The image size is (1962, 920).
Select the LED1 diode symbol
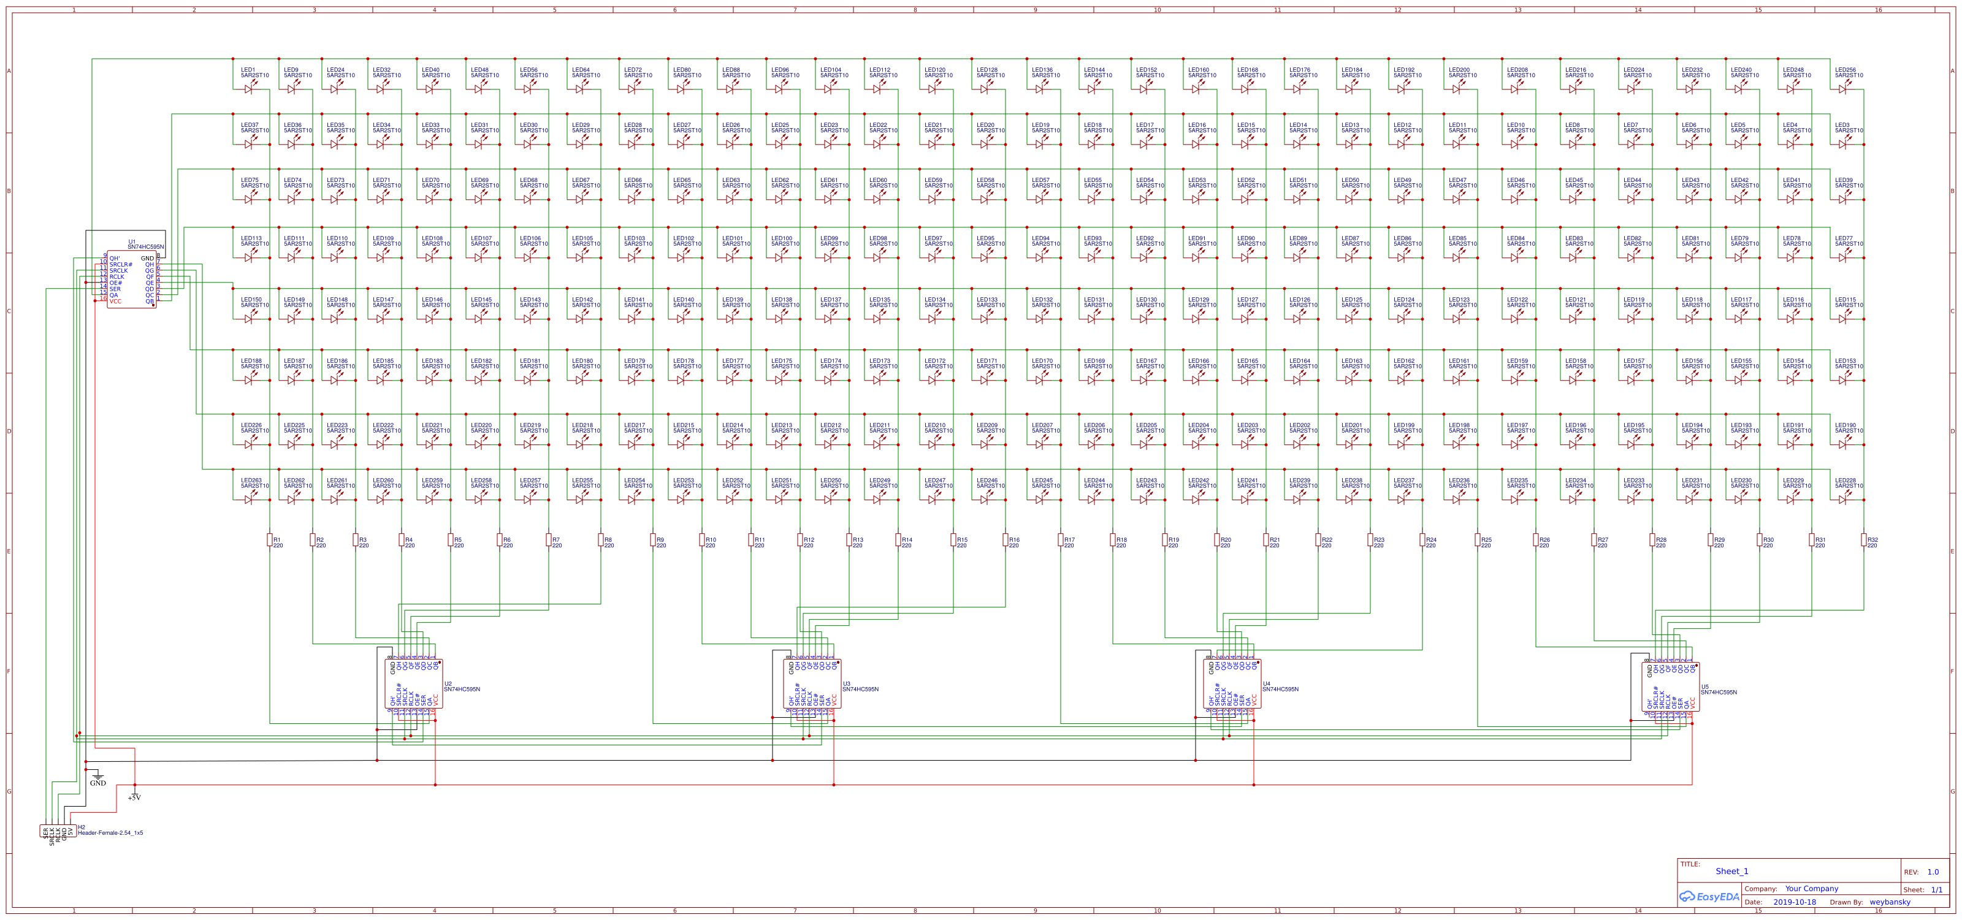pos(249,89)
